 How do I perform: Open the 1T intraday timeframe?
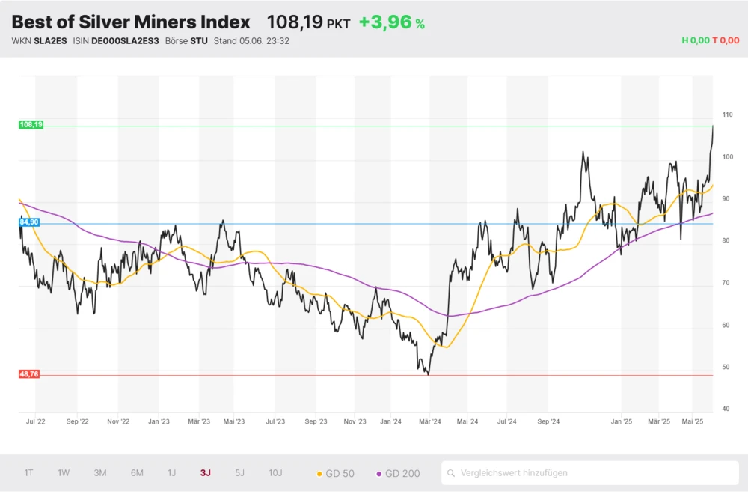coord(28,472)
